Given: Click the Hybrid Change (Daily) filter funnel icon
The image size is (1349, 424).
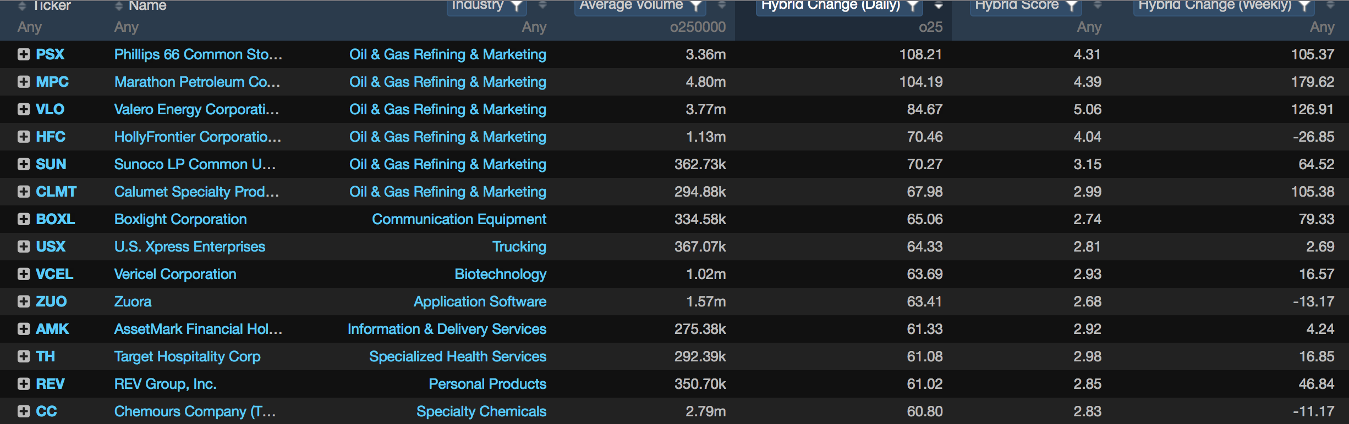Looking at the screenshot, I should pos(913,6).
